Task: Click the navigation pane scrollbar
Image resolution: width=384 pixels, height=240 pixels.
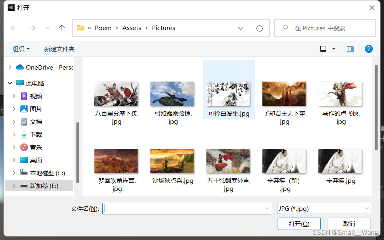Action: [x=78, y=153]
